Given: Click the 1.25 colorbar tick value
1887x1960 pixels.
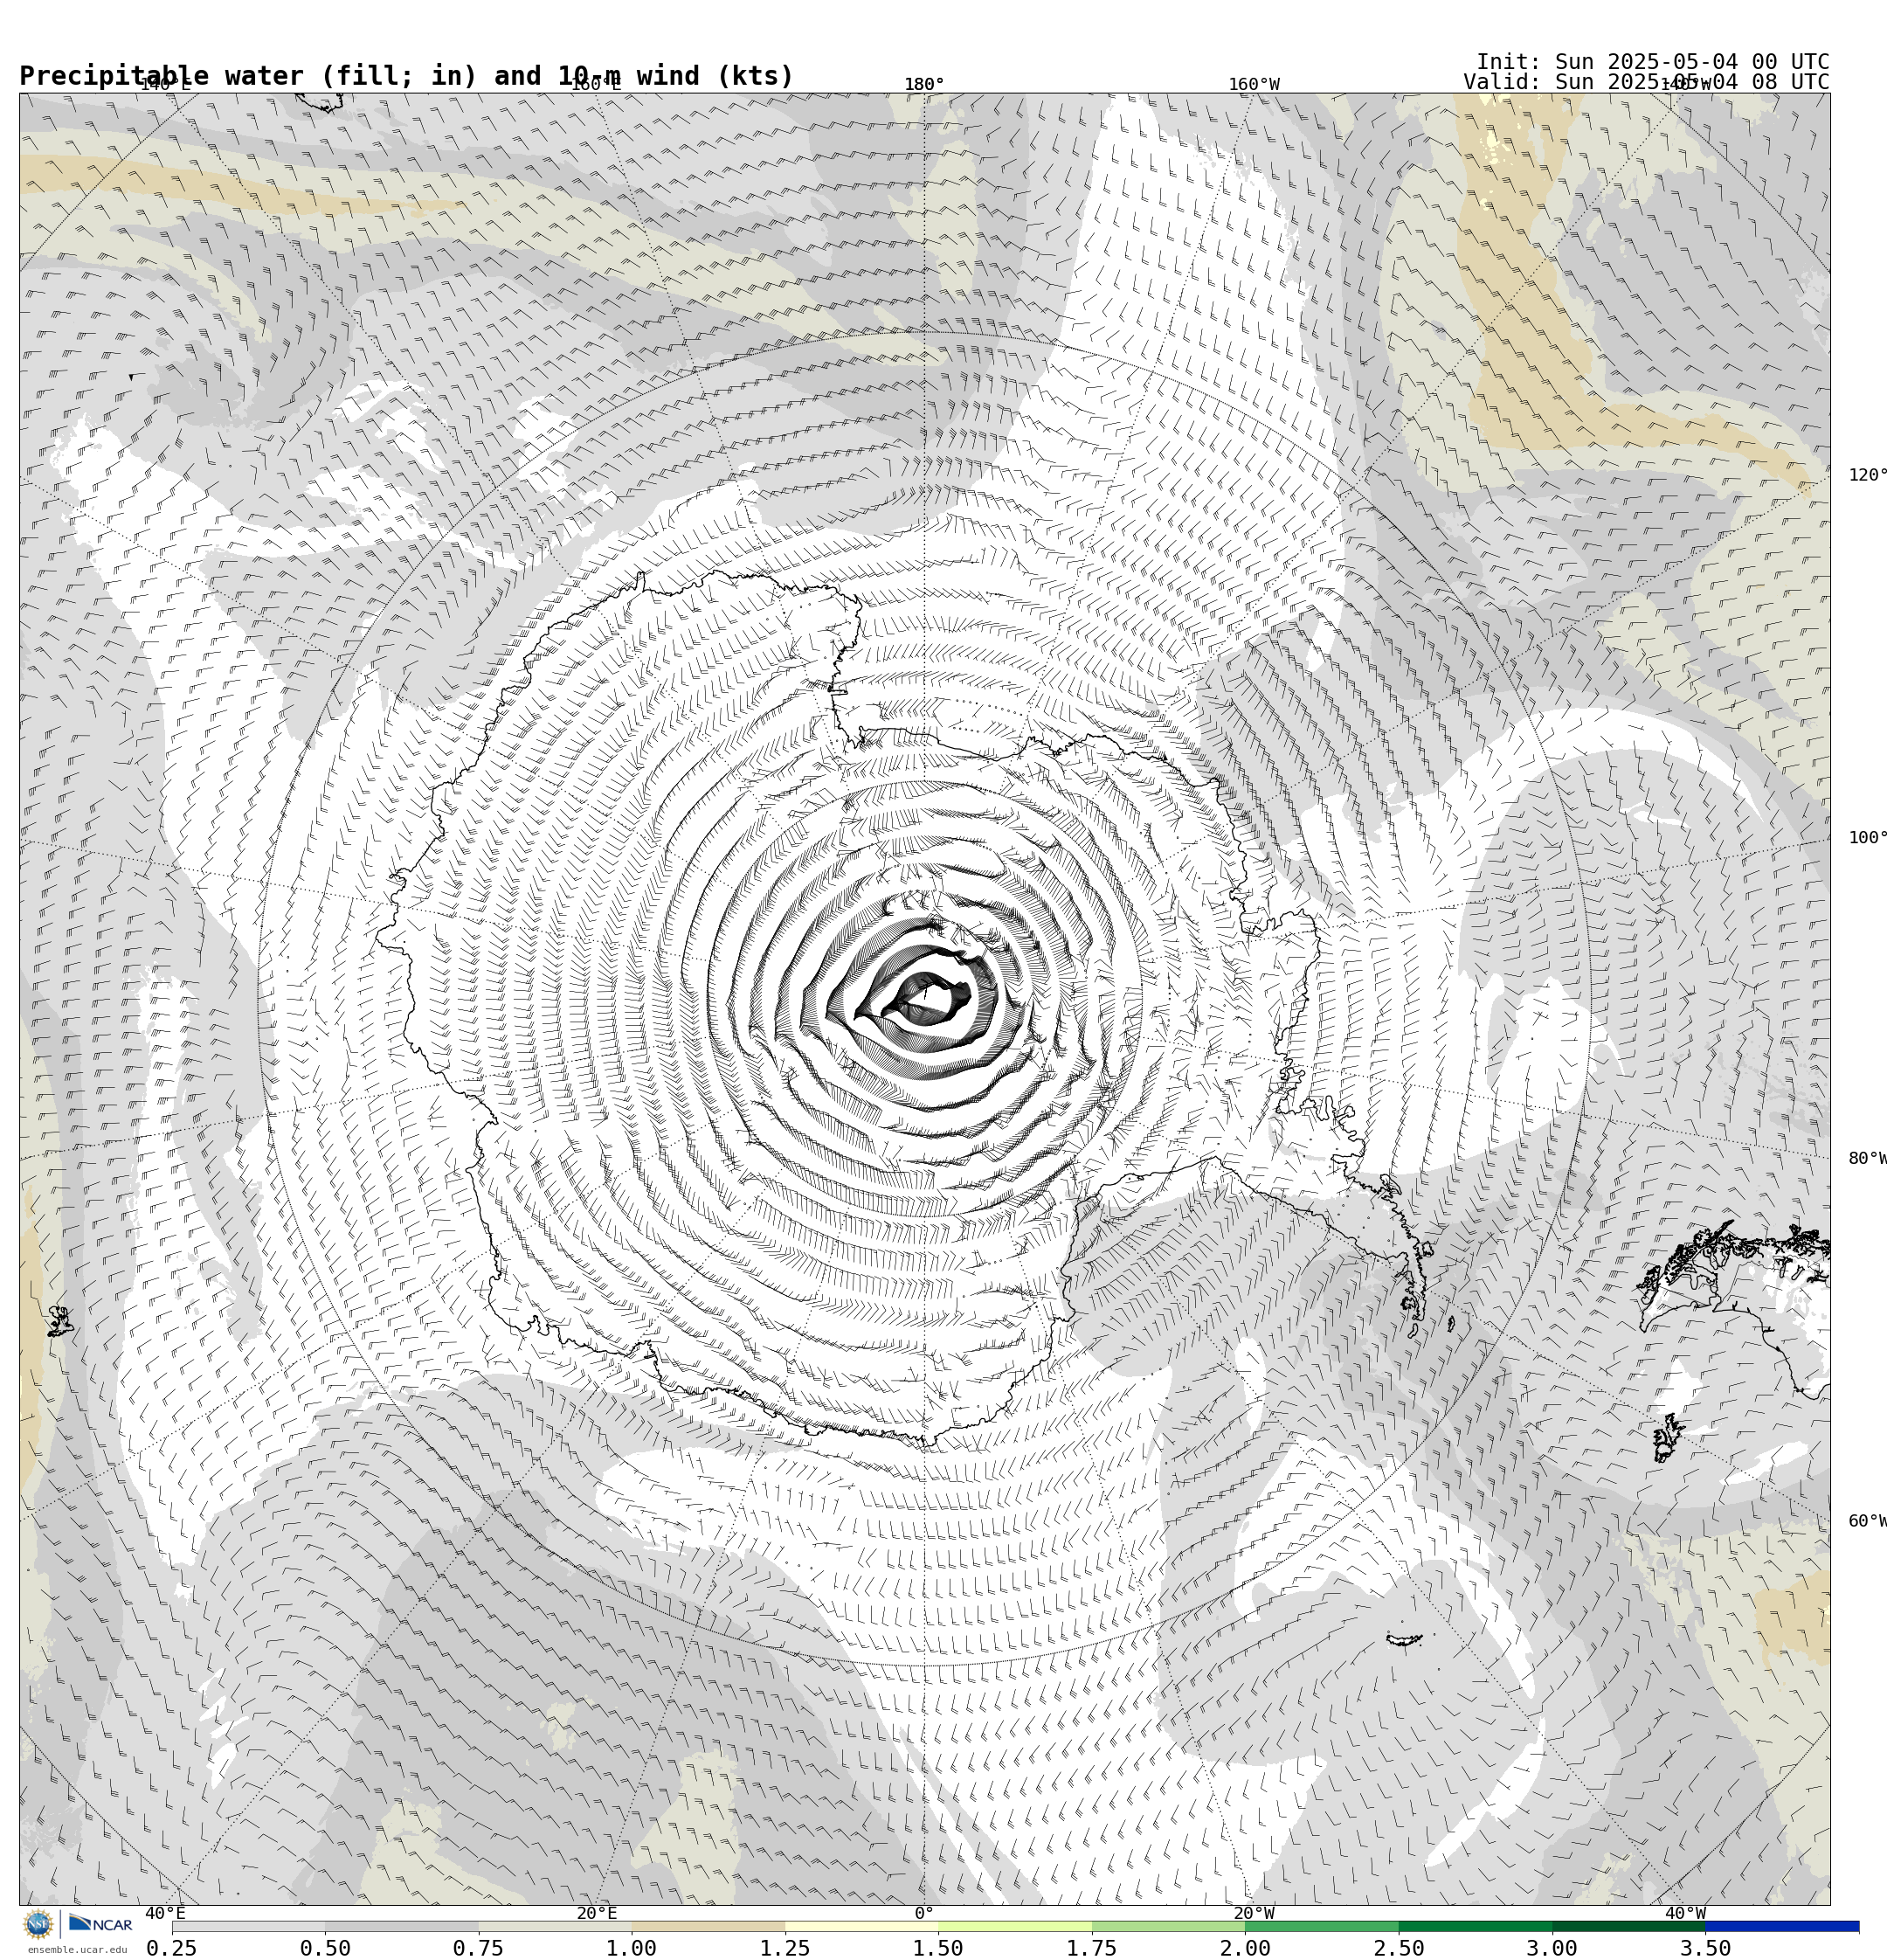Looking at the screenshot, I should (x=785, y=1948).
